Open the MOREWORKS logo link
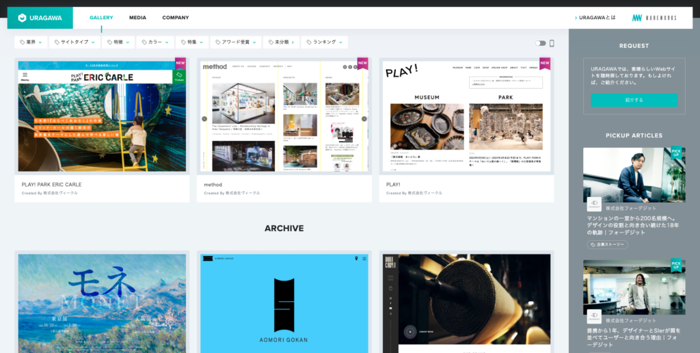 pyautogui.click(x=654, y=18)
